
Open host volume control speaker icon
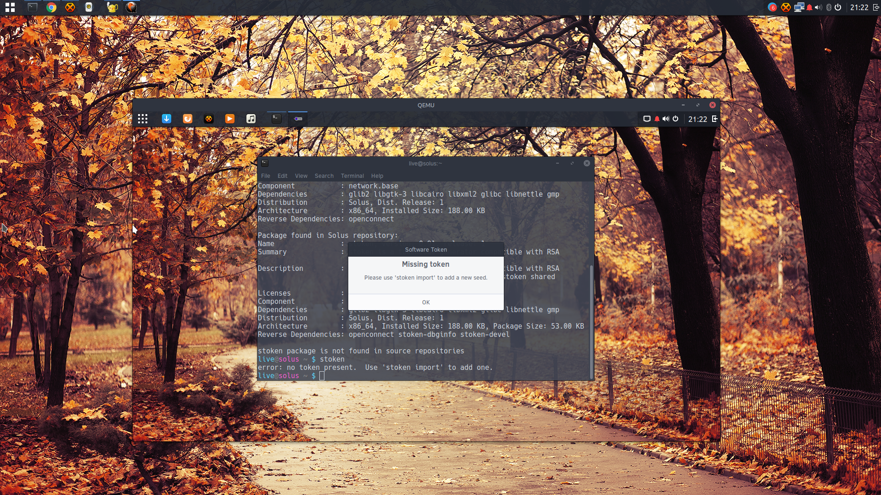[819, 7]
